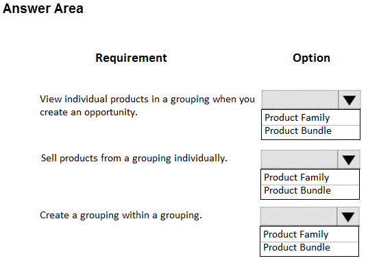This screenshot has height=265, width=368.
Task: Click the word 'opportunity' in first requirement
Action: (111, 113)
